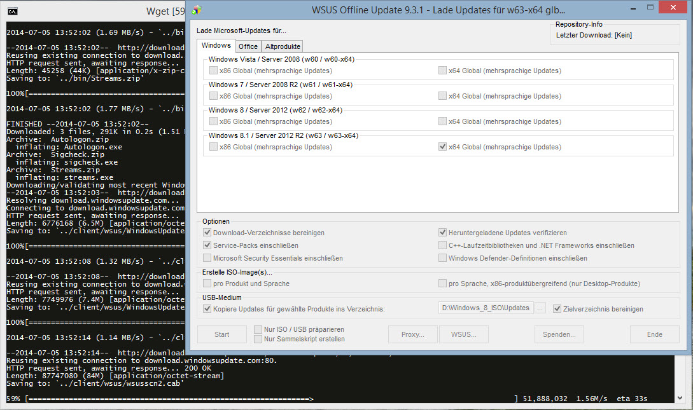
Task: Enable Nur Sammelskript erstellen
Action: [258, 339]
